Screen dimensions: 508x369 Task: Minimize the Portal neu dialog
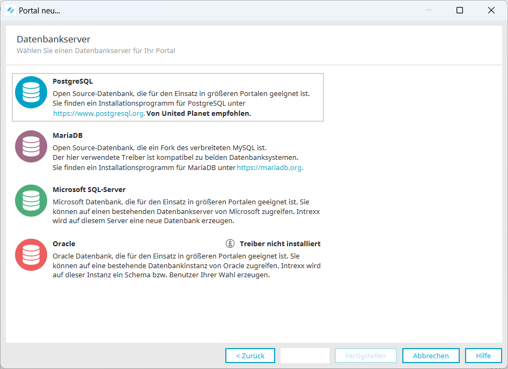(428, 10)
